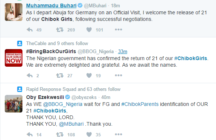The width and height of the screenshot is (216, 140).
Task: Open more options on BBOG_Nigeria tweet
Action: coord(118,75)
